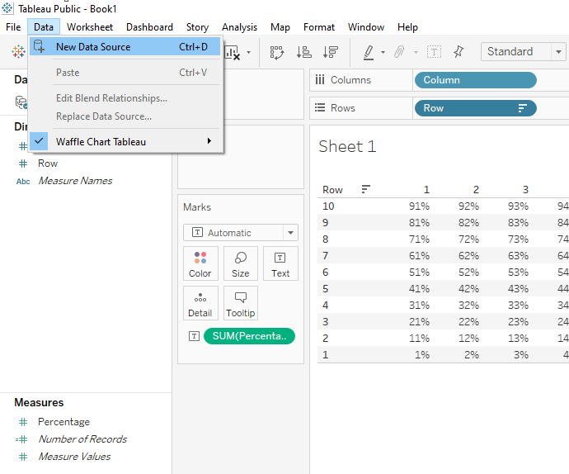
Task: Select the Number of Records measure
Action: pyautogui.click(x=82, y=439)
